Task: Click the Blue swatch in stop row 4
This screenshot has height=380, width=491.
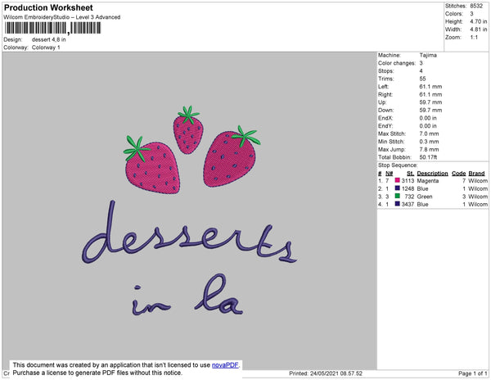Action: pyautogui.click(x=398, y=204)
